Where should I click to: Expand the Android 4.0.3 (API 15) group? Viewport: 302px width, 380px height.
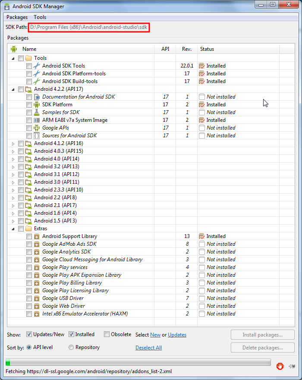(x=13, y=151)
